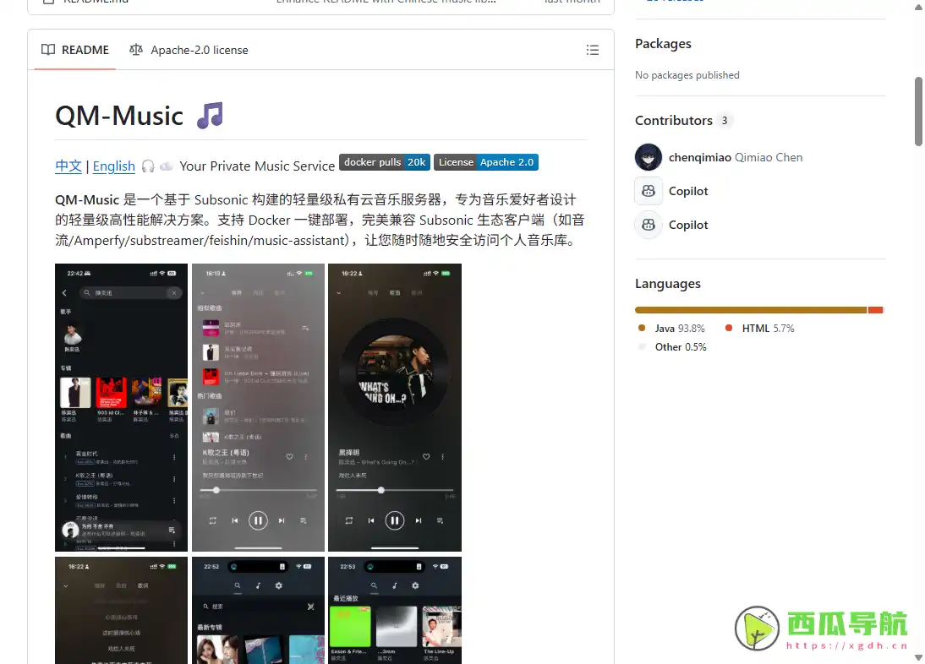Image resolution: width=925 pixels, height=664 pixels.
Task: Open the README outline icon menu
Action: [593, 50]
